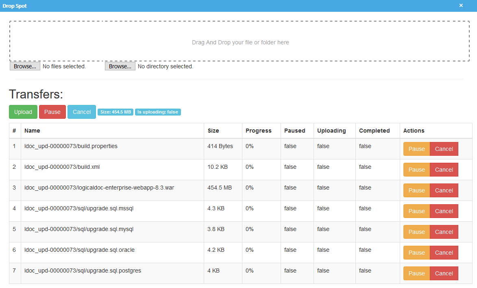Browse for a directory to upload
The width and height of the screenshot is (477, 288).
[120, 66]
